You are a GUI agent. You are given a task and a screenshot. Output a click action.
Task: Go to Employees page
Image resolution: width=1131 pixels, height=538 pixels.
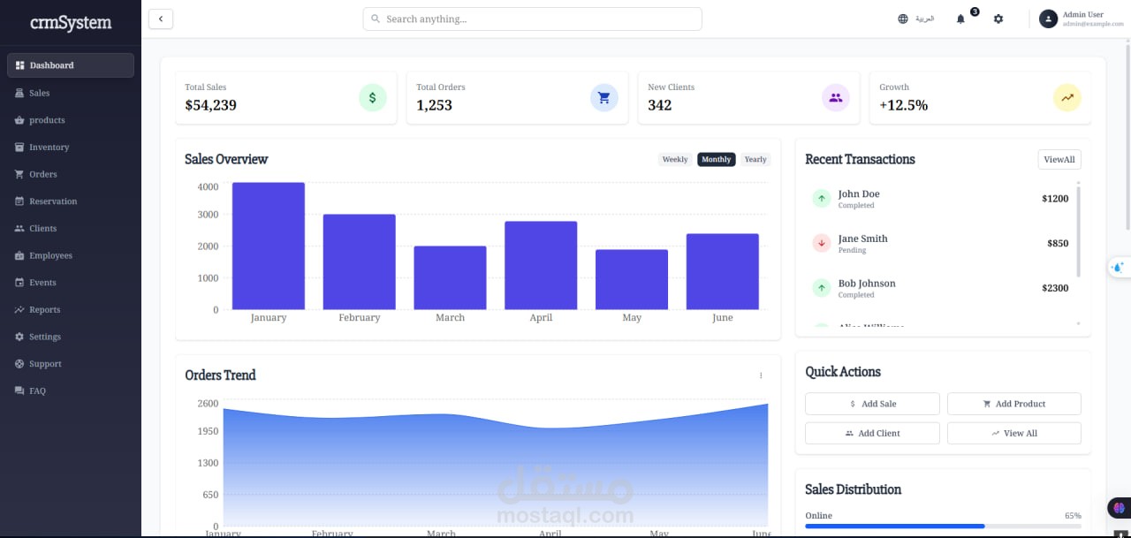71,255
